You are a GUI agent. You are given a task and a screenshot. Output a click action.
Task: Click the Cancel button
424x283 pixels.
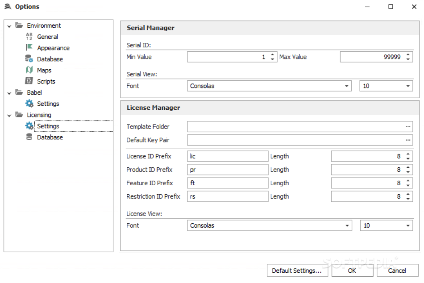397,271
